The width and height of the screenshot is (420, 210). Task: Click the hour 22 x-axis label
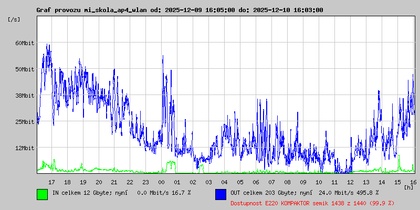point(130,182)
